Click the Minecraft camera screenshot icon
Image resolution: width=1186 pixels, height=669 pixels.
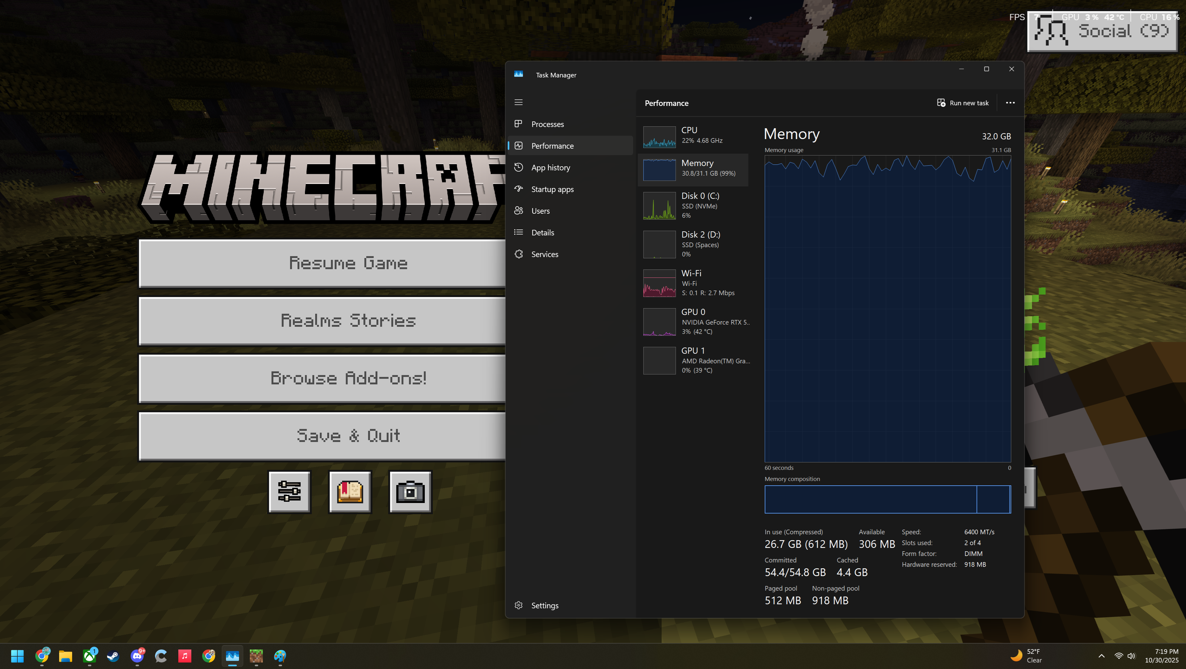click(410, 492)
